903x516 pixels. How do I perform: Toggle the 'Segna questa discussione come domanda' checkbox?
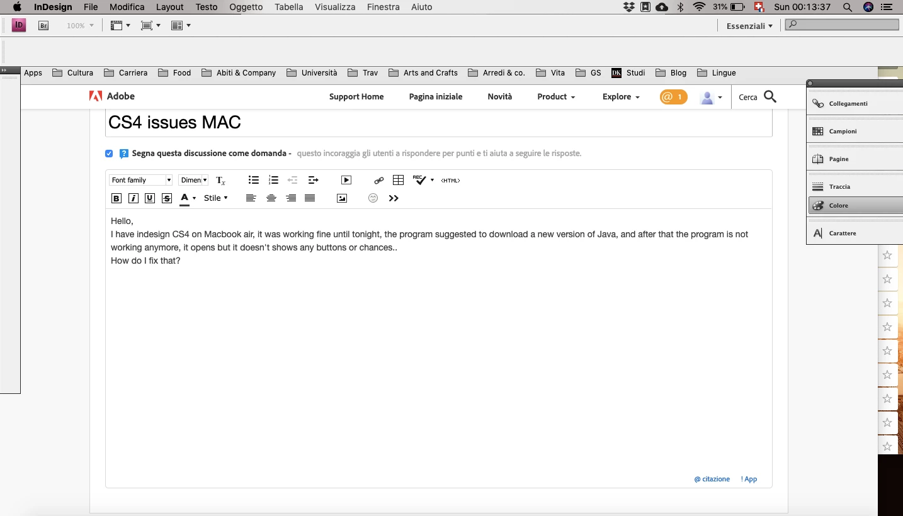(109, 154)
